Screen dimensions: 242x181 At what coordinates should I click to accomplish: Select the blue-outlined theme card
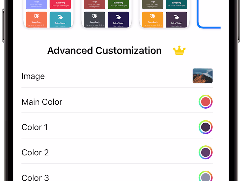pos(209,14)
